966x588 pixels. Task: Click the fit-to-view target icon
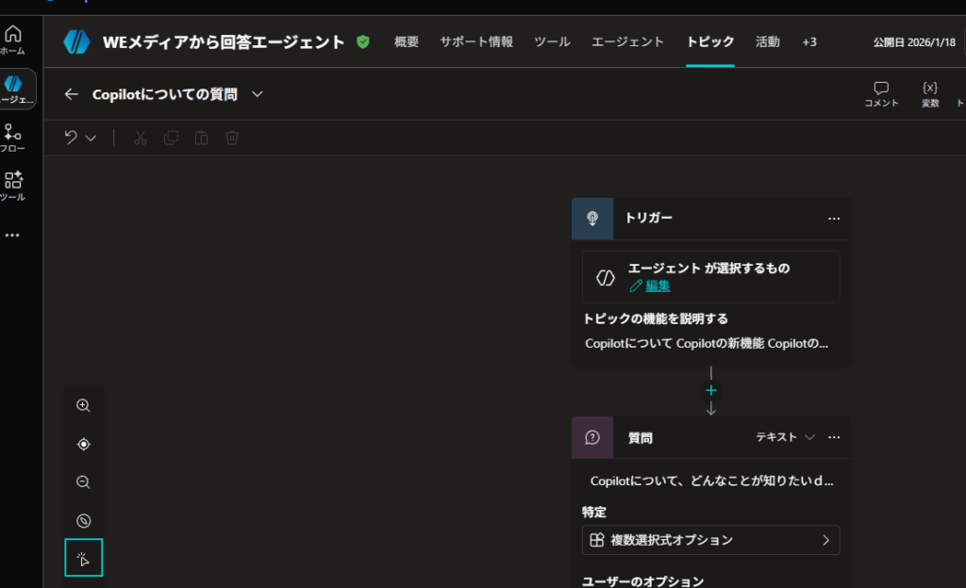[83, 443]
